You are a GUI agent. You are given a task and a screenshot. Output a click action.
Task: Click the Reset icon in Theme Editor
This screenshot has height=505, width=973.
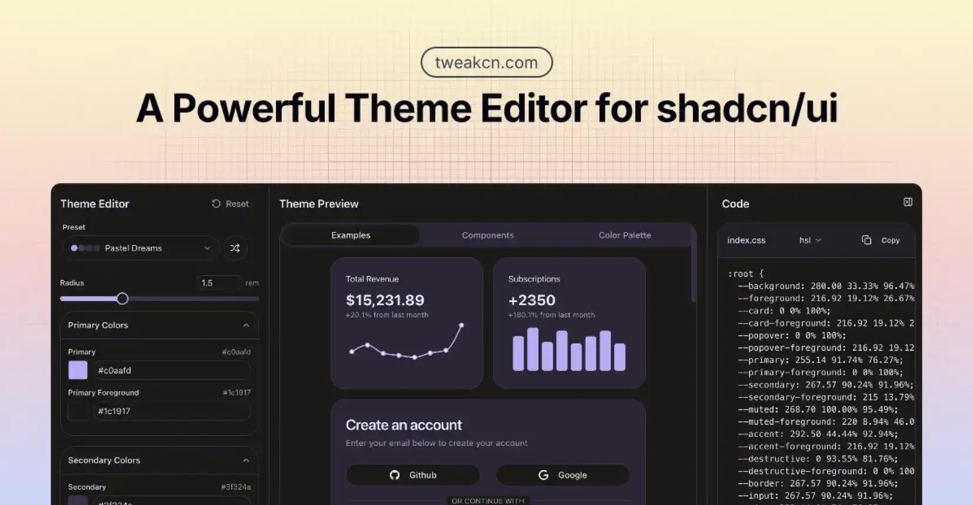coord(216,204)
